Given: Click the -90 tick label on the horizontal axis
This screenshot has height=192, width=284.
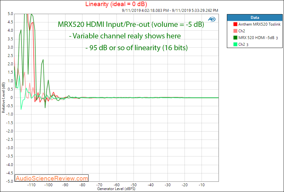Looking at the screenshot, I should [65, 185].
